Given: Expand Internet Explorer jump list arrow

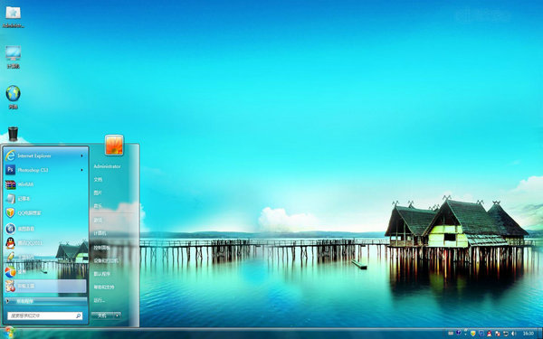Looking at the screenshot, I should [x=82, y=155].
